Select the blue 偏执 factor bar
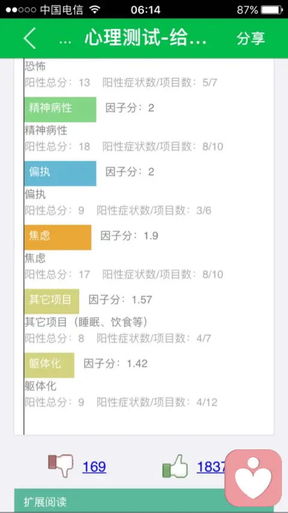 point(60,173)
